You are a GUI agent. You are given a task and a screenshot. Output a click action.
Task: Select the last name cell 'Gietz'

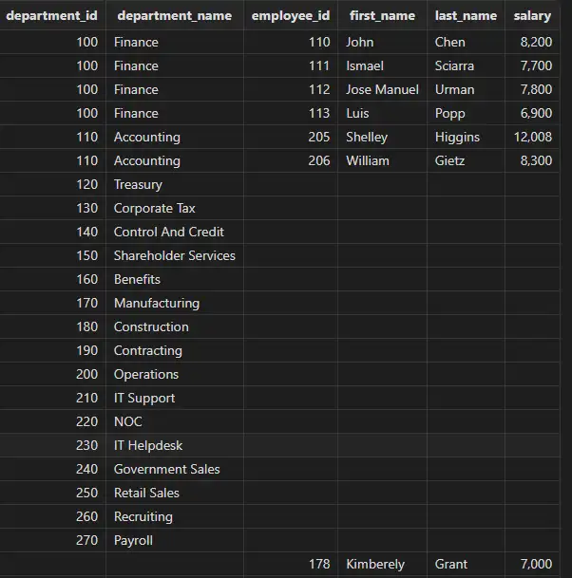(466, 160)
